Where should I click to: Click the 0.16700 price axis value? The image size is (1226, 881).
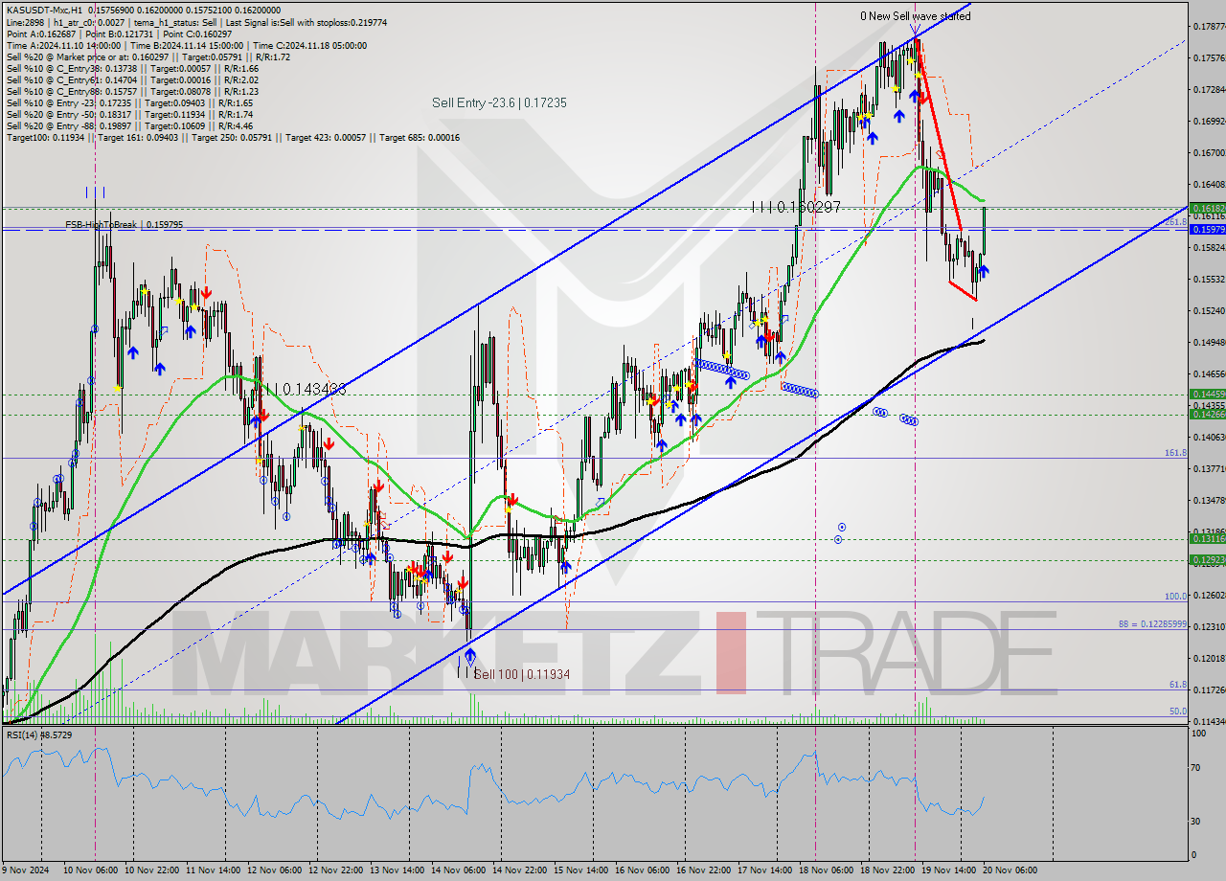(1209, 153)
